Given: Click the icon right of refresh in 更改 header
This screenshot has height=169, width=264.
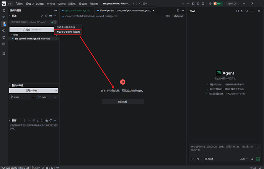Looking at the screenshot, I should pos(51,16).
